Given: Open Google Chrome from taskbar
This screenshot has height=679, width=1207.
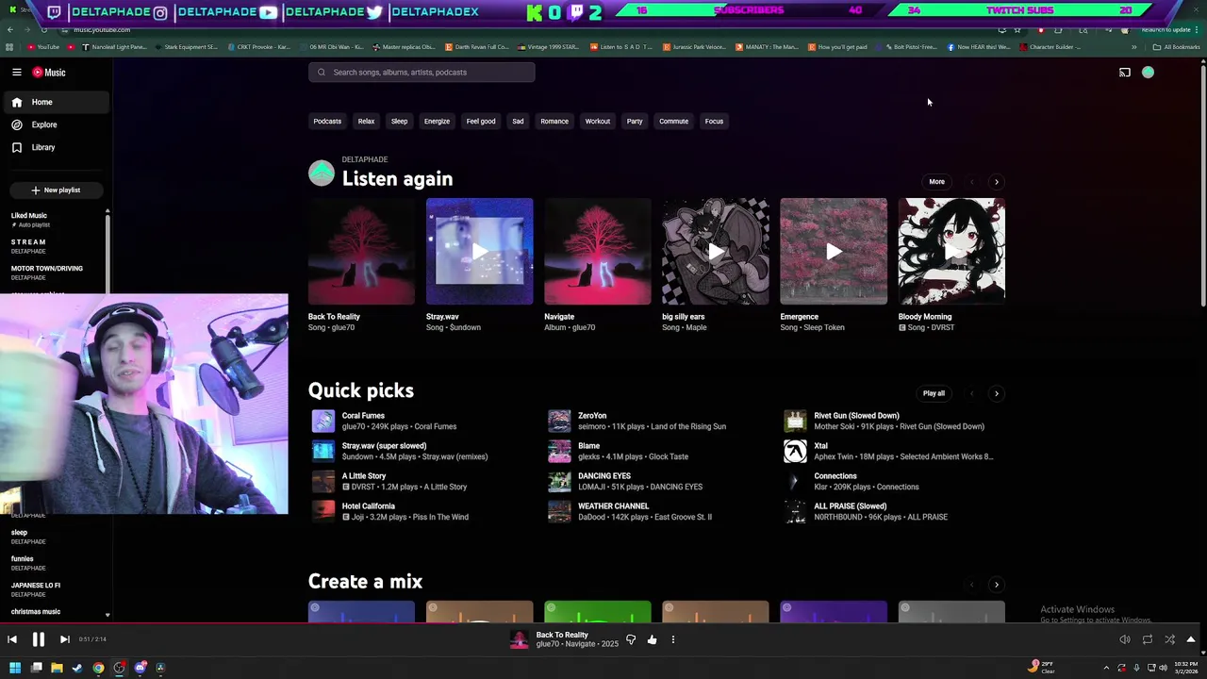Looking at the screenshot, I should [x=98, y=668].
